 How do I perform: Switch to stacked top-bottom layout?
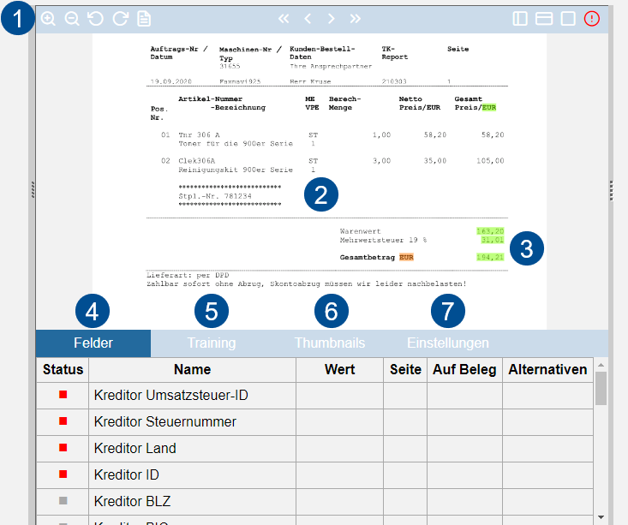(x=543, y=19)
